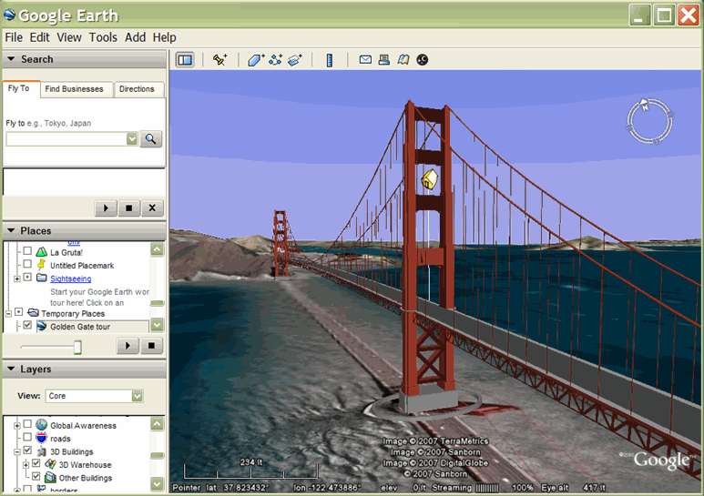
Task: Open the Layers View dropdown
Action: (137, 396)
